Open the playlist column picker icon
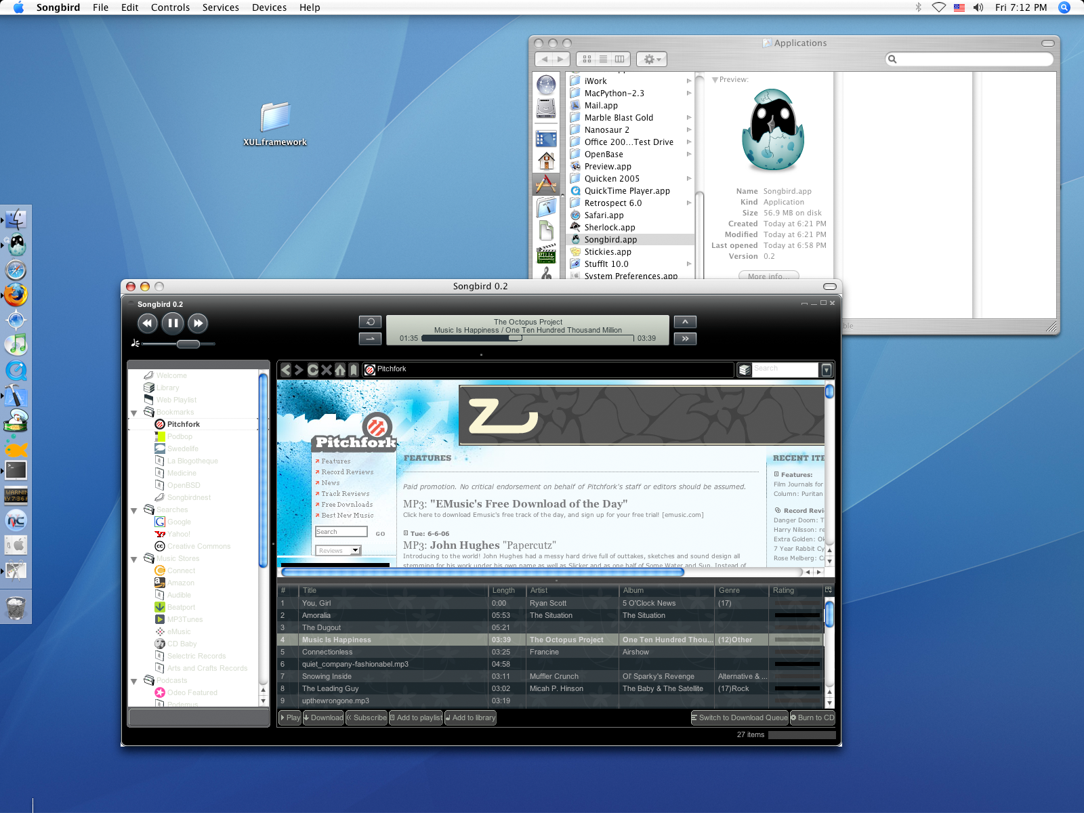1084x813 pixels. (829, 590)
